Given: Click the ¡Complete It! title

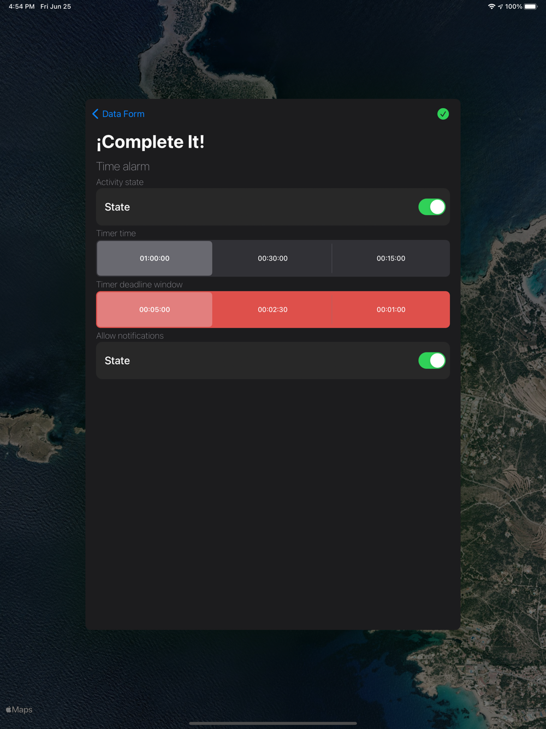Looking at the screenshot, I should tap(150, 142).
